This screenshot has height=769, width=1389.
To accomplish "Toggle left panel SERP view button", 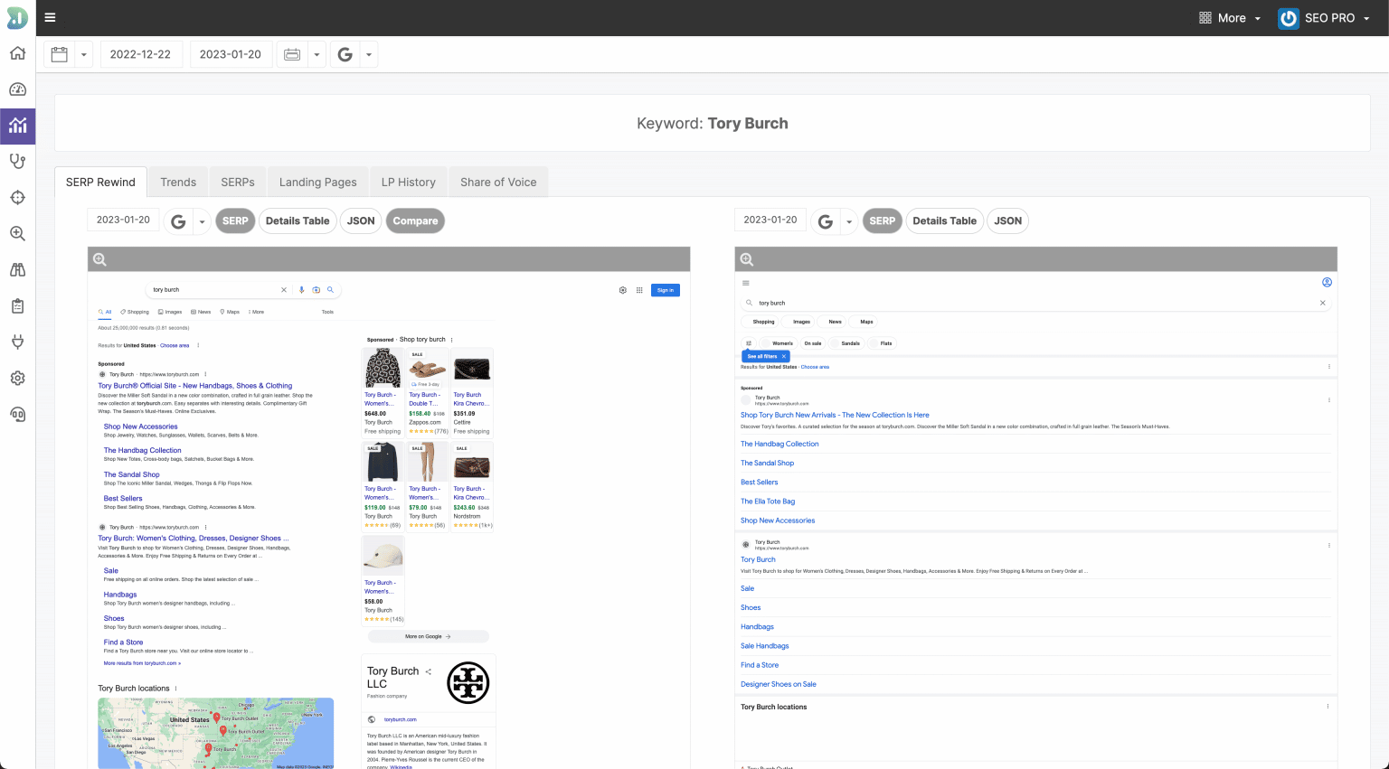I will tap(235, 220).
